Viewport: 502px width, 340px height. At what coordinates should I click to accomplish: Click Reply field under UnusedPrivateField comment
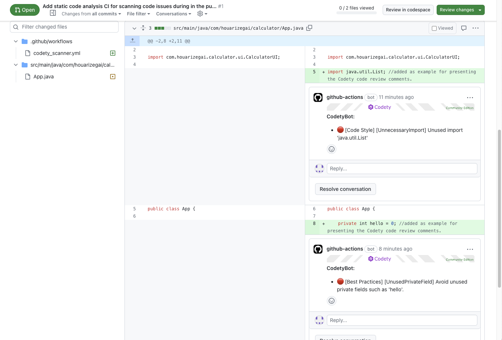402,320
